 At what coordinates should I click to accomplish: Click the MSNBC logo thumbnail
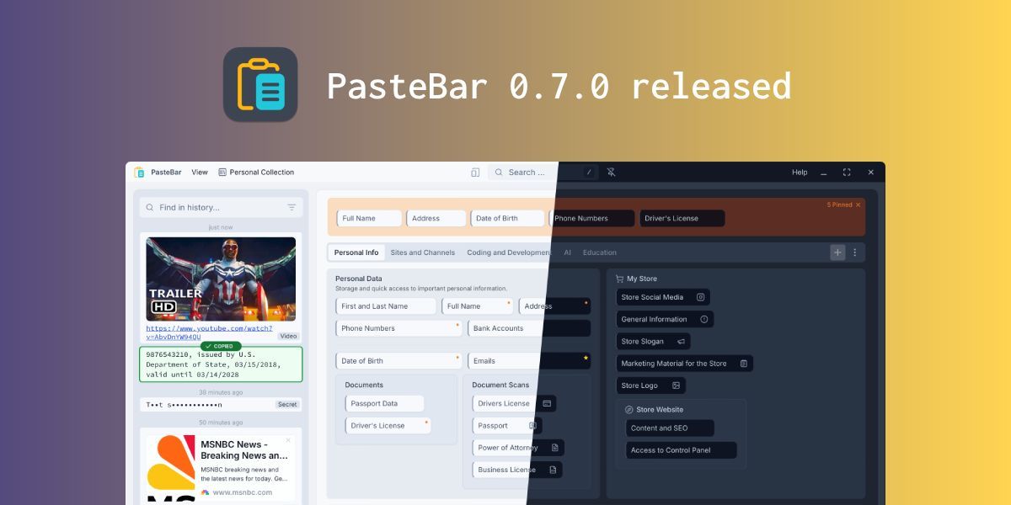171,470
